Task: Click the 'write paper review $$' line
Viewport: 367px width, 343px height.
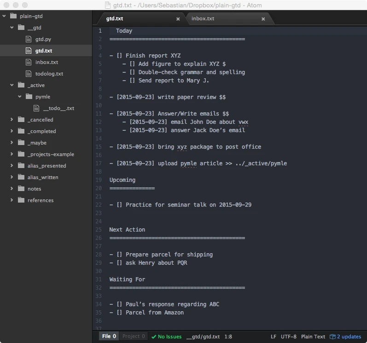Action: (x=168, y=97)
